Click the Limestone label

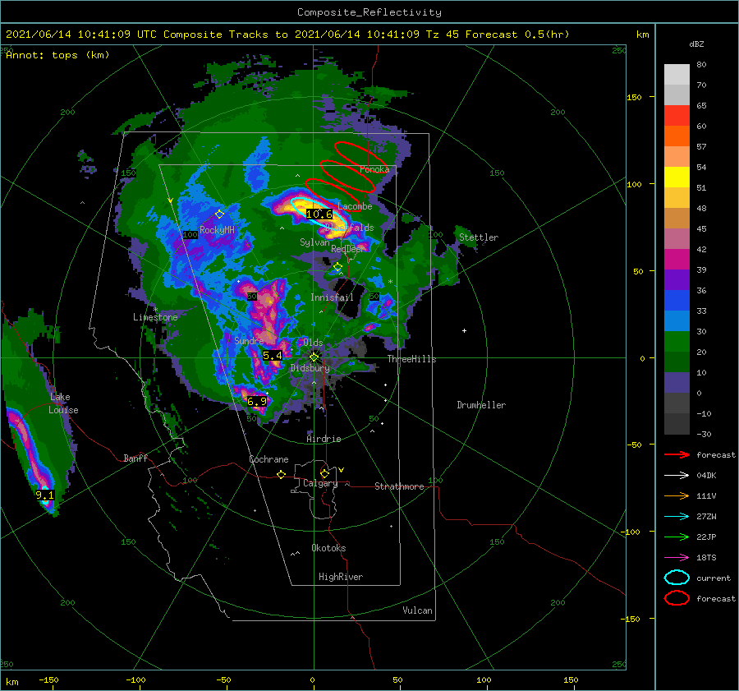point(155,317)
